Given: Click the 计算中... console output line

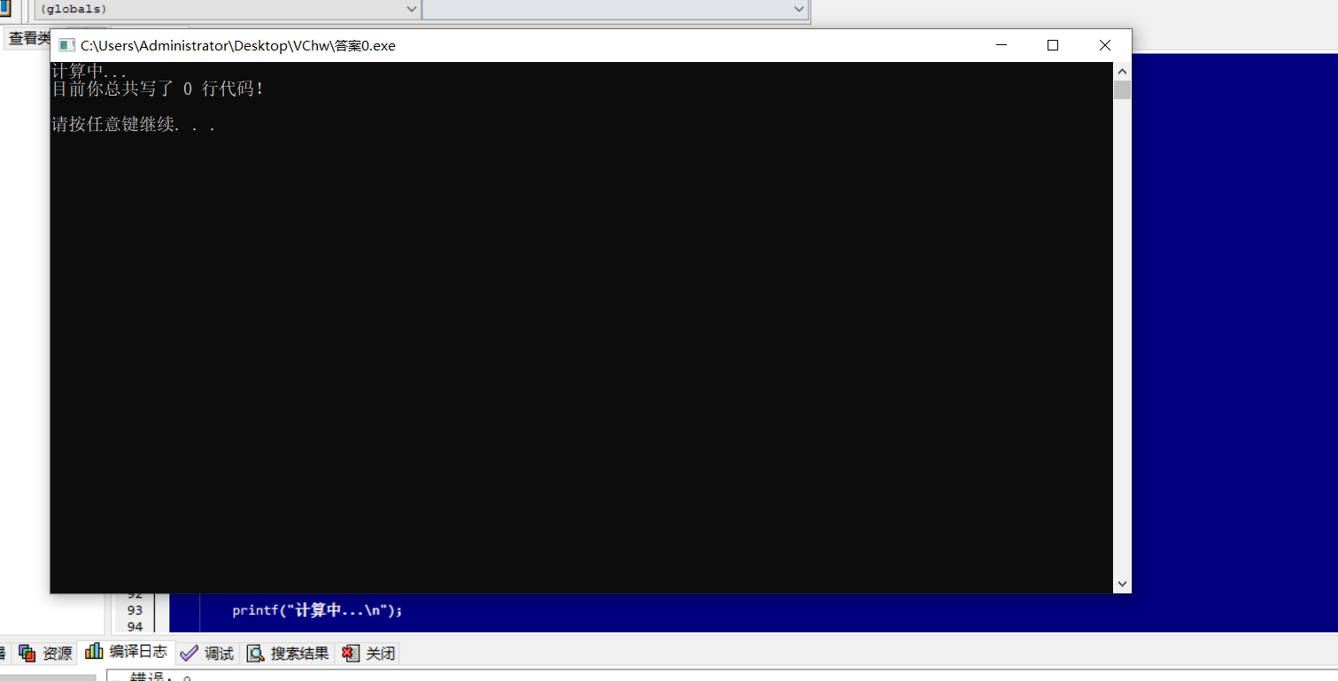Looking at the screenshot, I should click(x=89, y=71).
